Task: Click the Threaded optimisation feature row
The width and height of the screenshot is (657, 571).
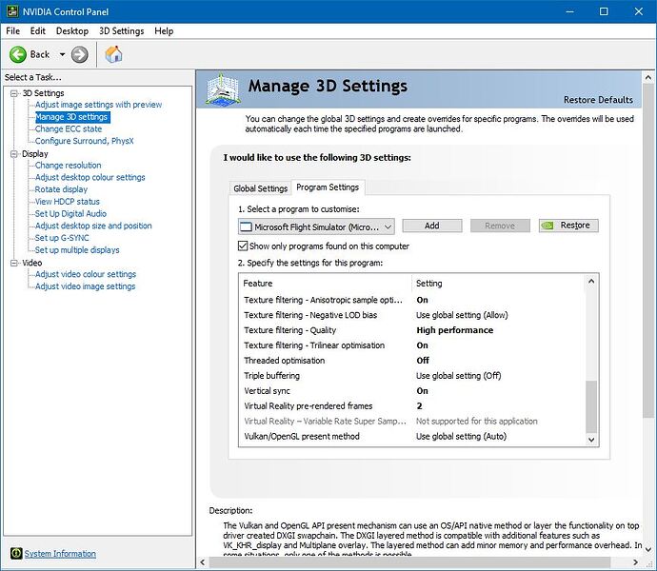Action: click(284, 361)
